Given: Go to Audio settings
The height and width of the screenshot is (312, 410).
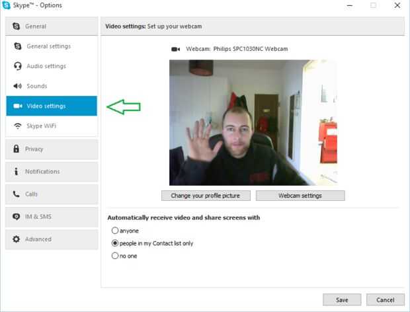Looking at the screenshot, I should [x=52, y=66].
